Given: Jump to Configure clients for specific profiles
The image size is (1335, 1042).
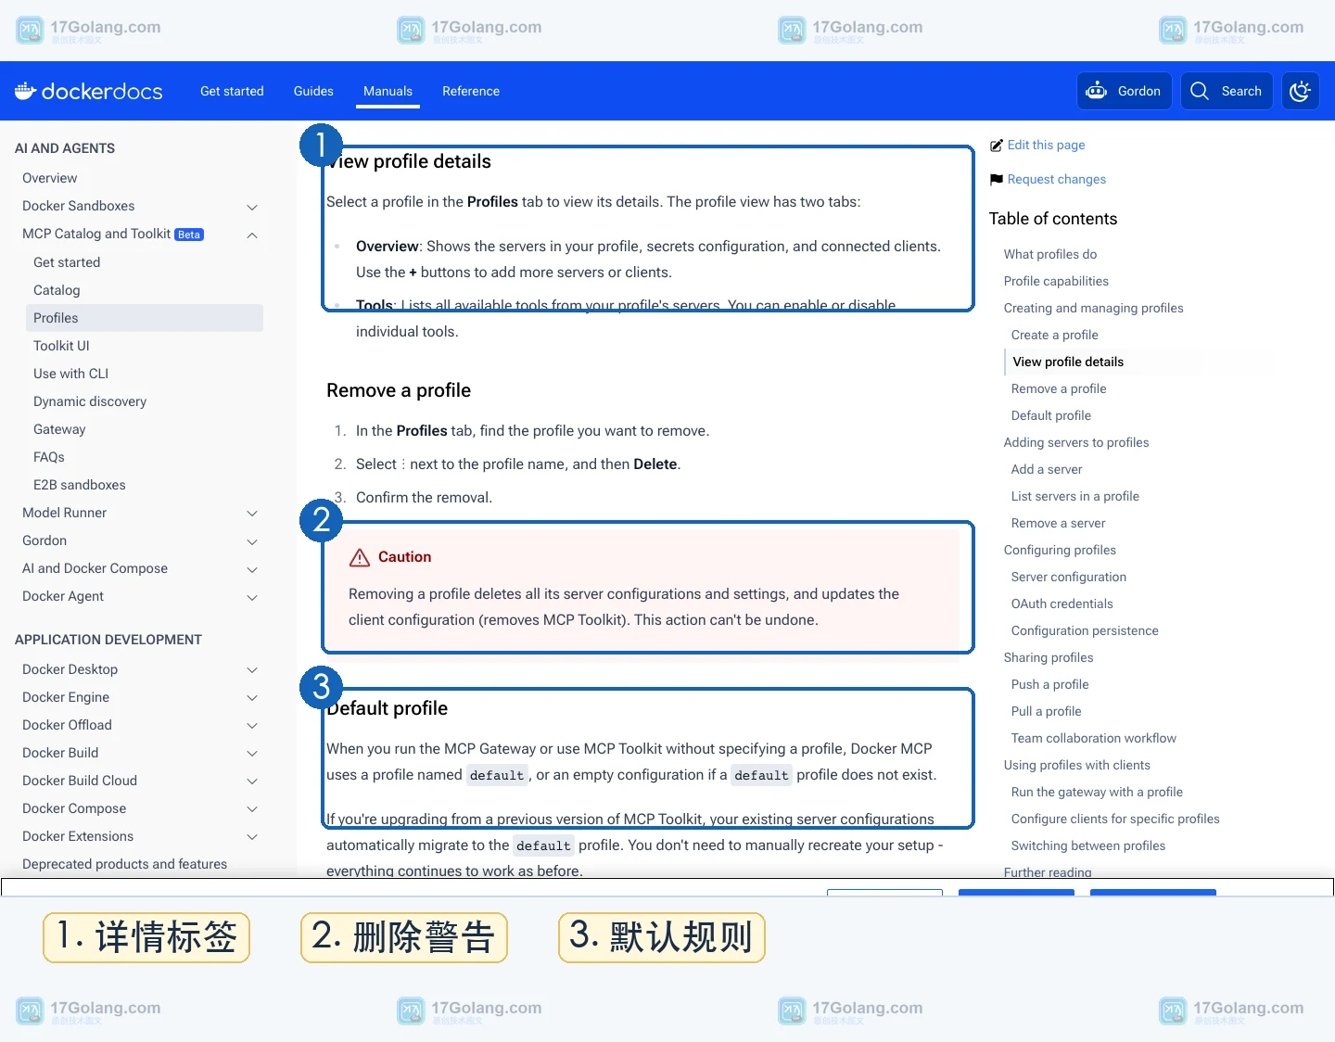Looking at the screenshot, I should pyautogui.click(x=1115, y=819).
